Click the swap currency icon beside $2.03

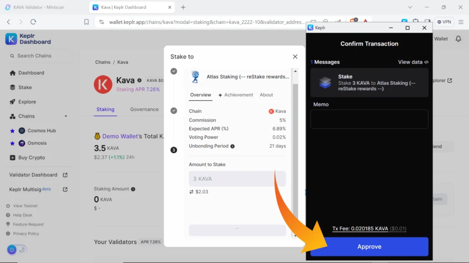click(x=191, y=192)
